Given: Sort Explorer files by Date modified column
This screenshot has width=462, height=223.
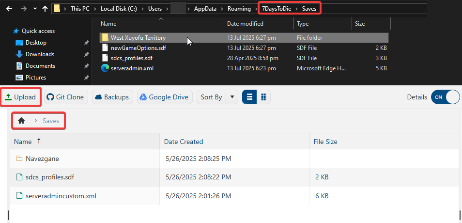Looking at the screenshot, I should (x=245, y=24).
